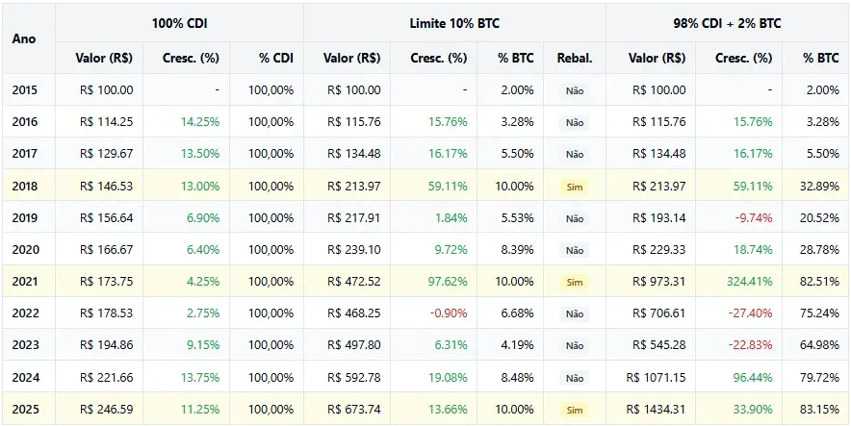Select the growth value "14.25%"

coord(200,122)
